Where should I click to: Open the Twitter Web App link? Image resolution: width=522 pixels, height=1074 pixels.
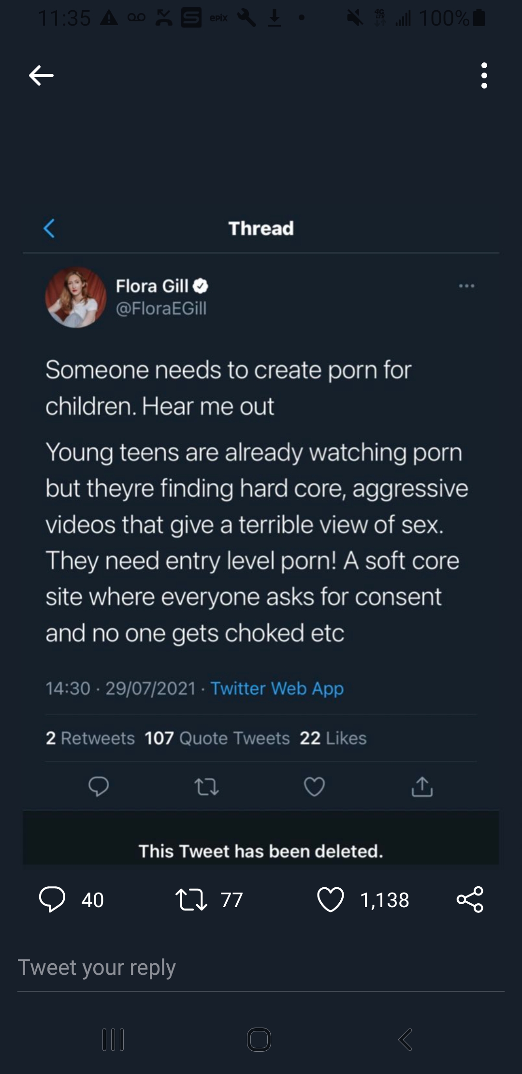coord(277,688)
